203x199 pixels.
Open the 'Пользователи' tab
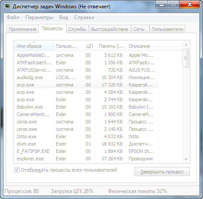click(x=167, y=29)
